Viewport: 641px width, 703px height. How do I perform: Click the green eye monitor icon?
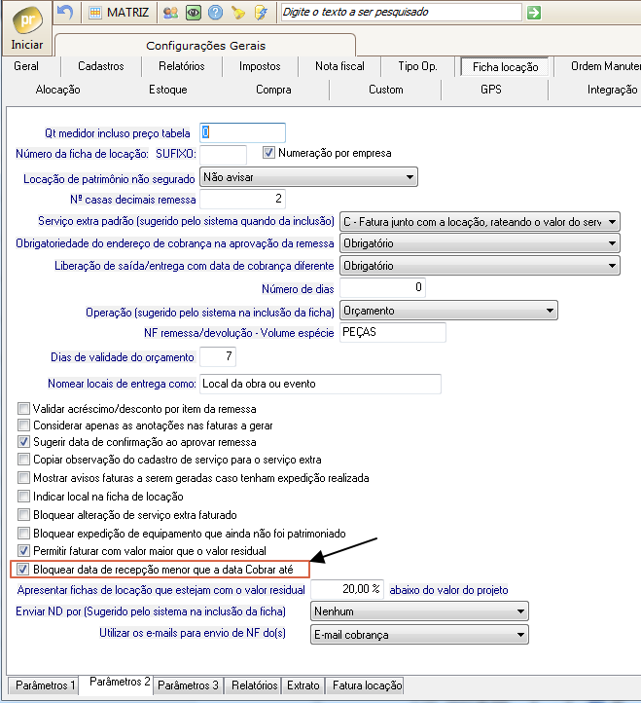click(x=193, y=13)
